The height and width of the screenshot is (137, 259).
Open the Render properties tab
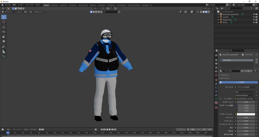coord(216,60)
